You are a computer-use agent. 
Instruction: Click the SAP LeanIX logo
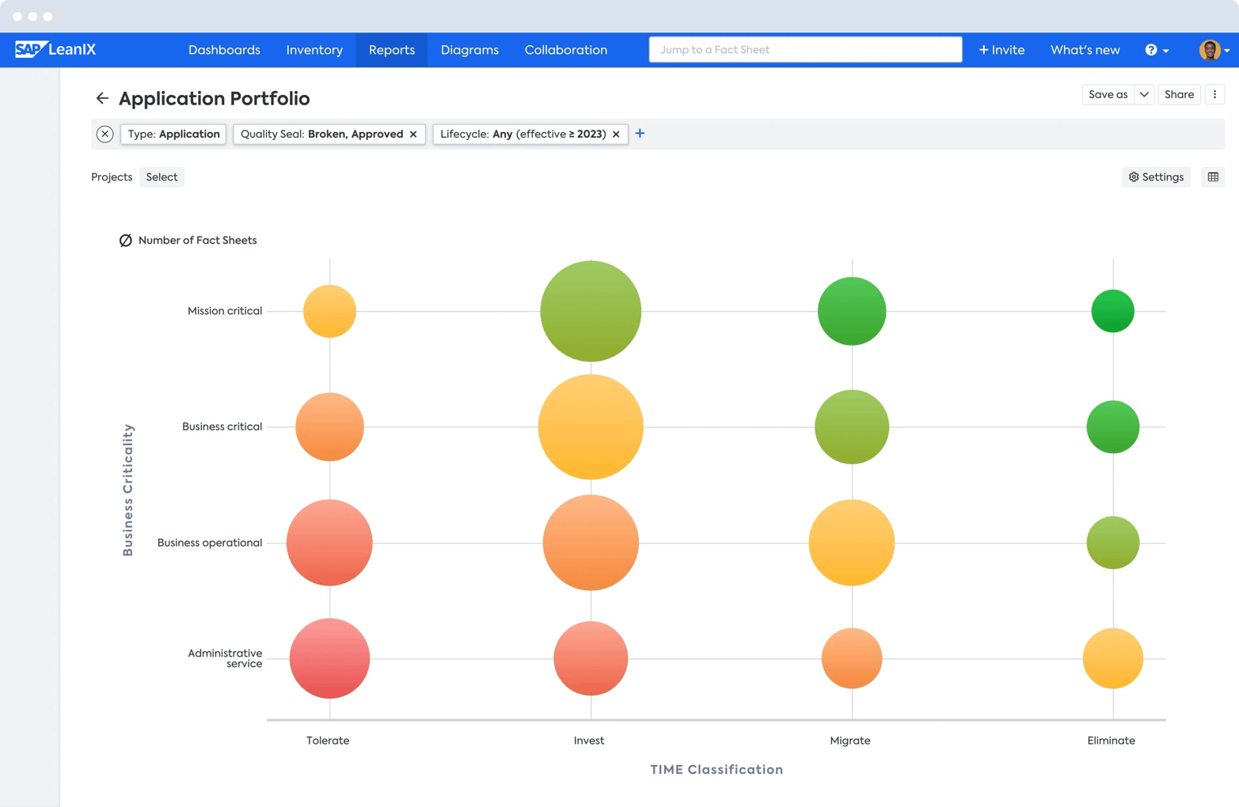coord(52,49)
